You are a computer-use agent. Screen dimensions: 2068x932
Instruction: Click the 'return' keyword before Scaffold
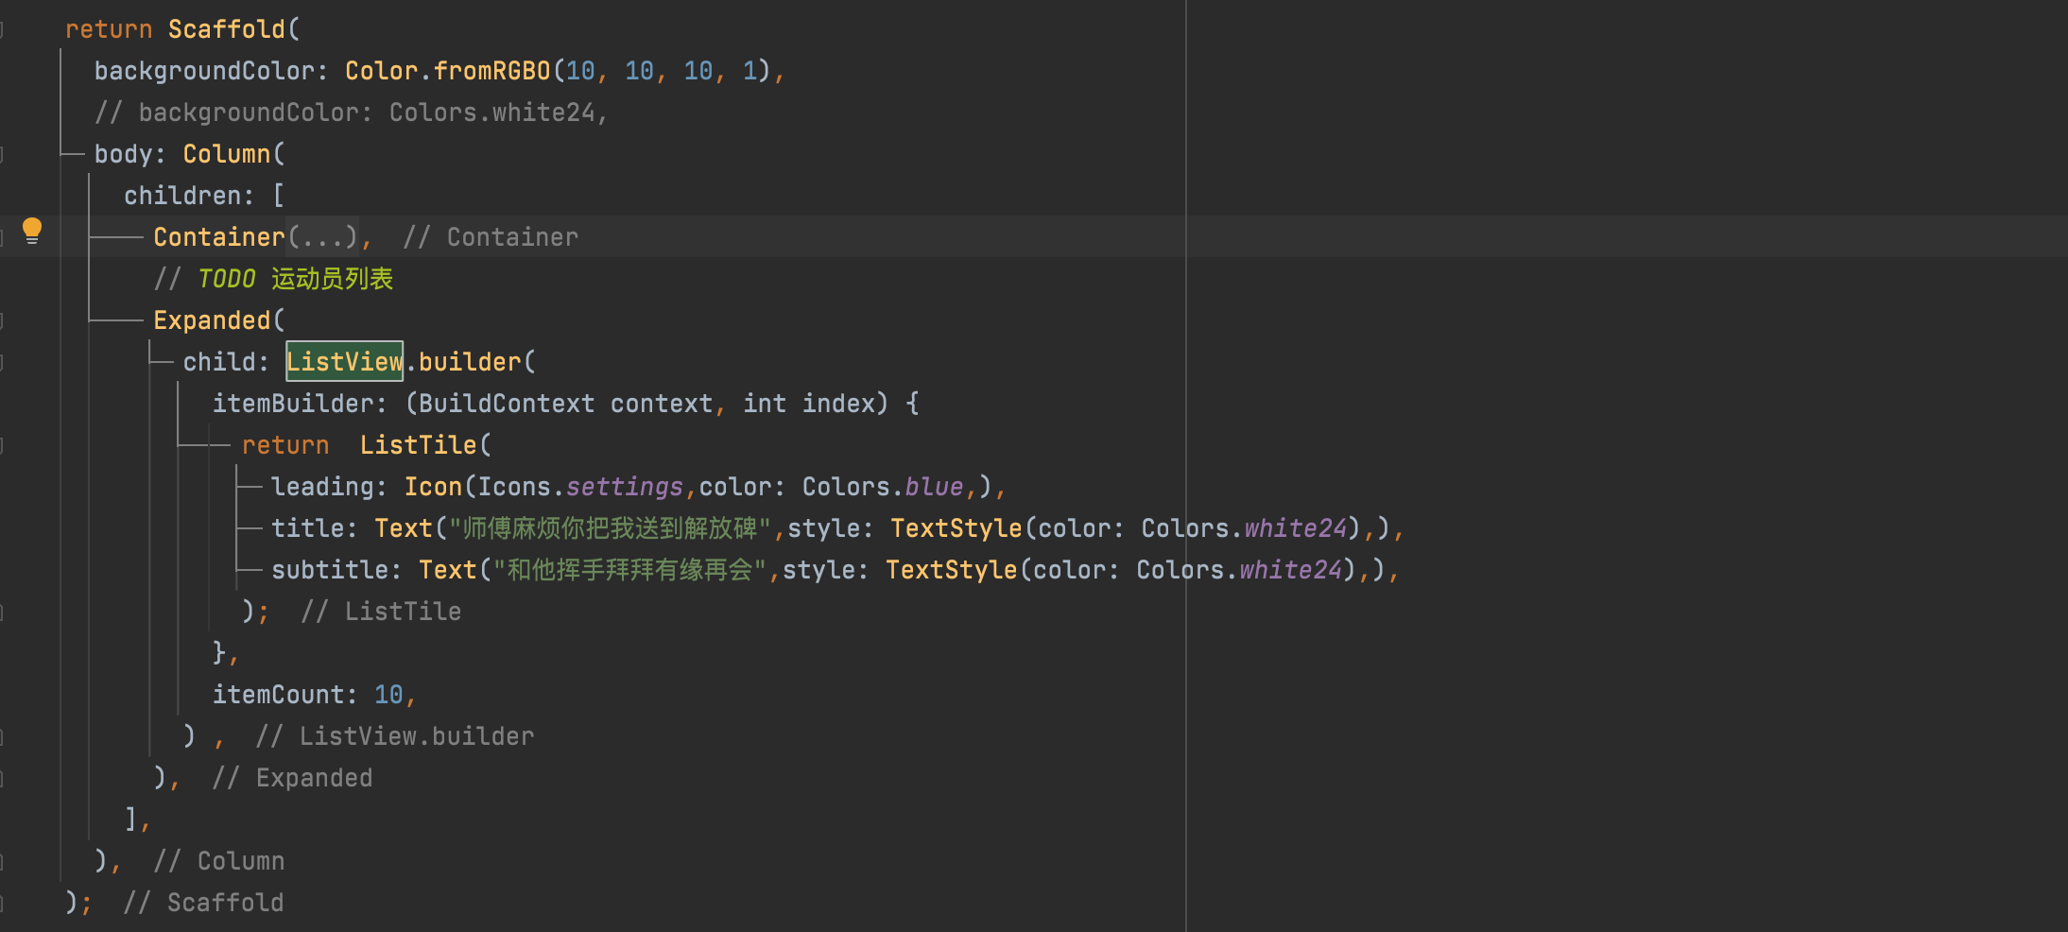pos(109,28)
